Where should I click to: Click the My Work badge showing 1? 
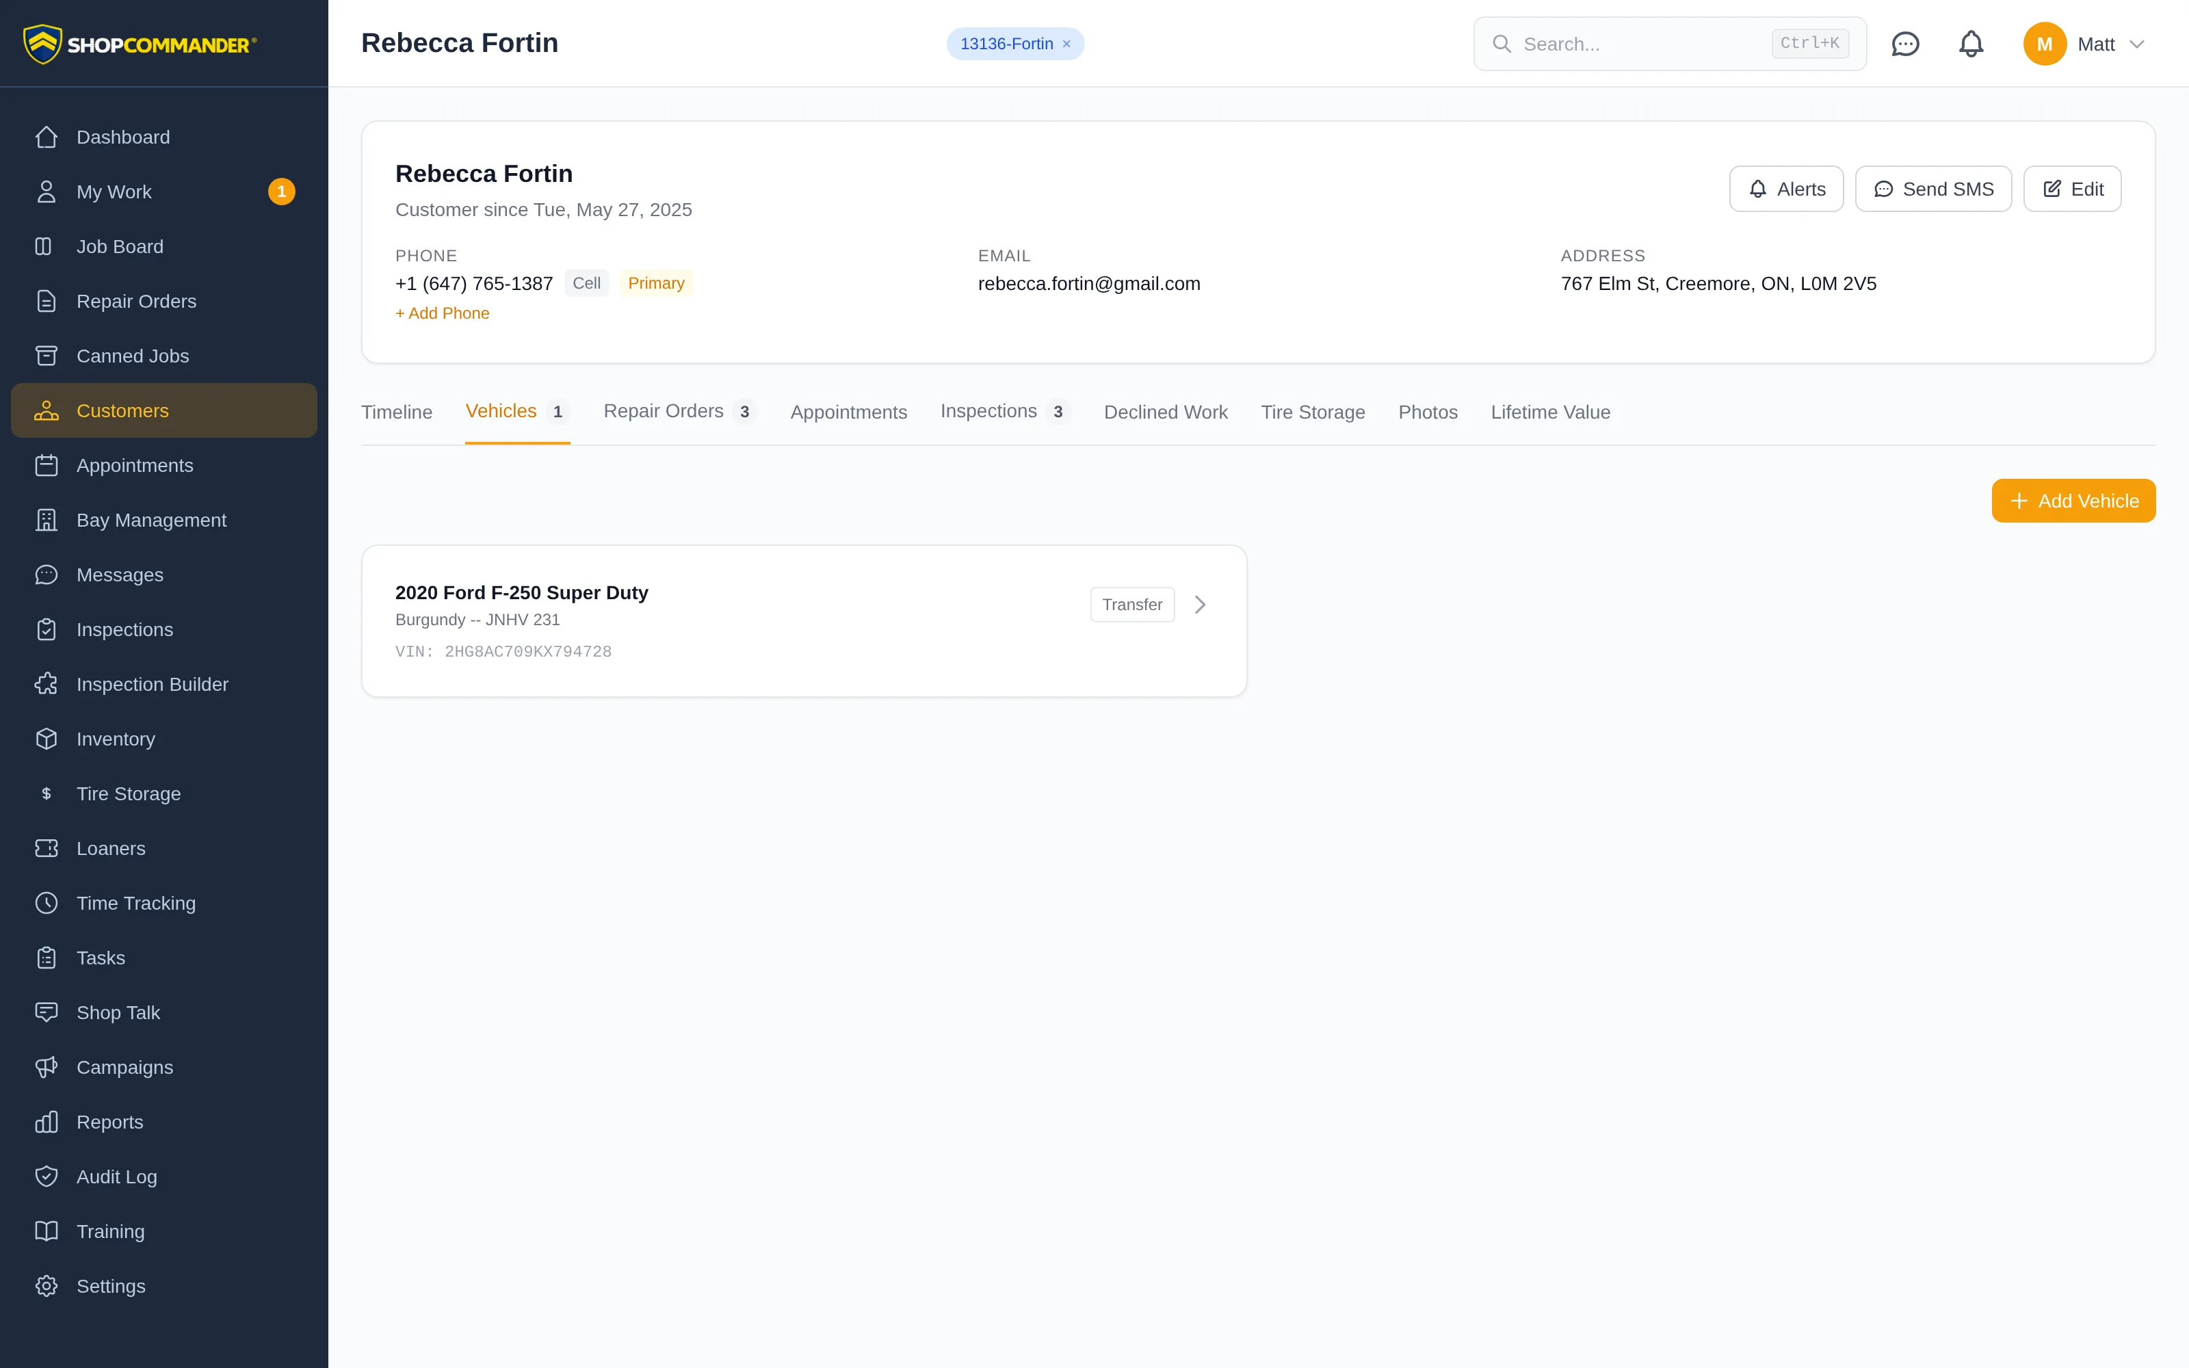[281, 192]
